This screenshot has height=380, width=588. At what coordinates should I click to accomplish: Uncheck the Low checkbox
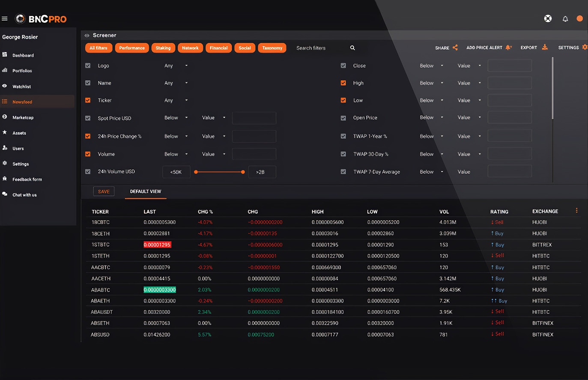tap(343, 100)
